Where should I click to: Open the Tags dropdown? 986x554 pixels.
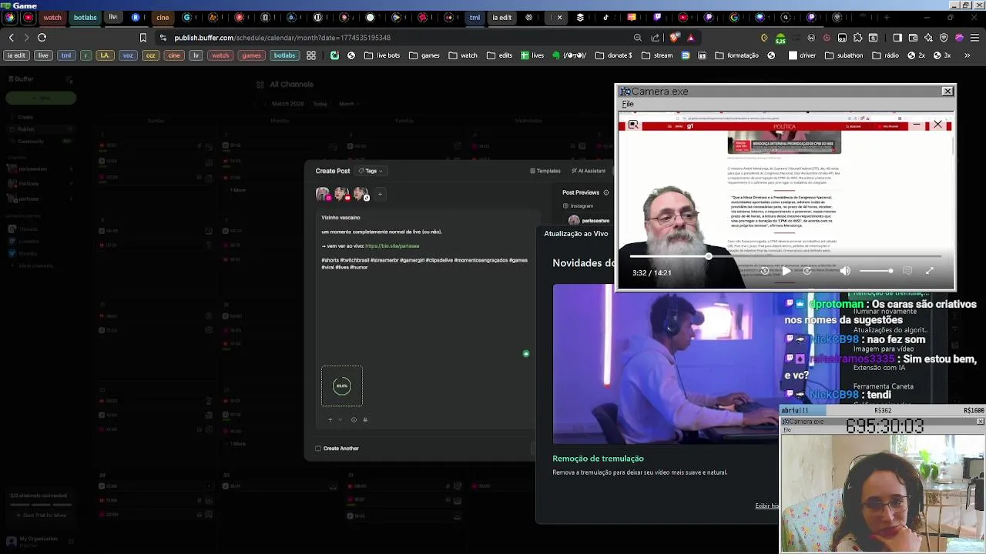[371, 171]
